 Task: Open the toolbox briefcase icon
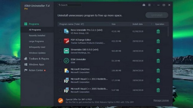point(144,5)
